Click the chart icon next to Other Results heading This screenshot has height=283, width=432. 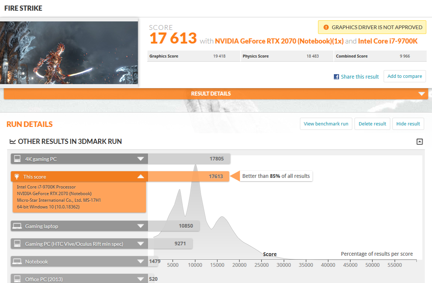tap(13, 141)
